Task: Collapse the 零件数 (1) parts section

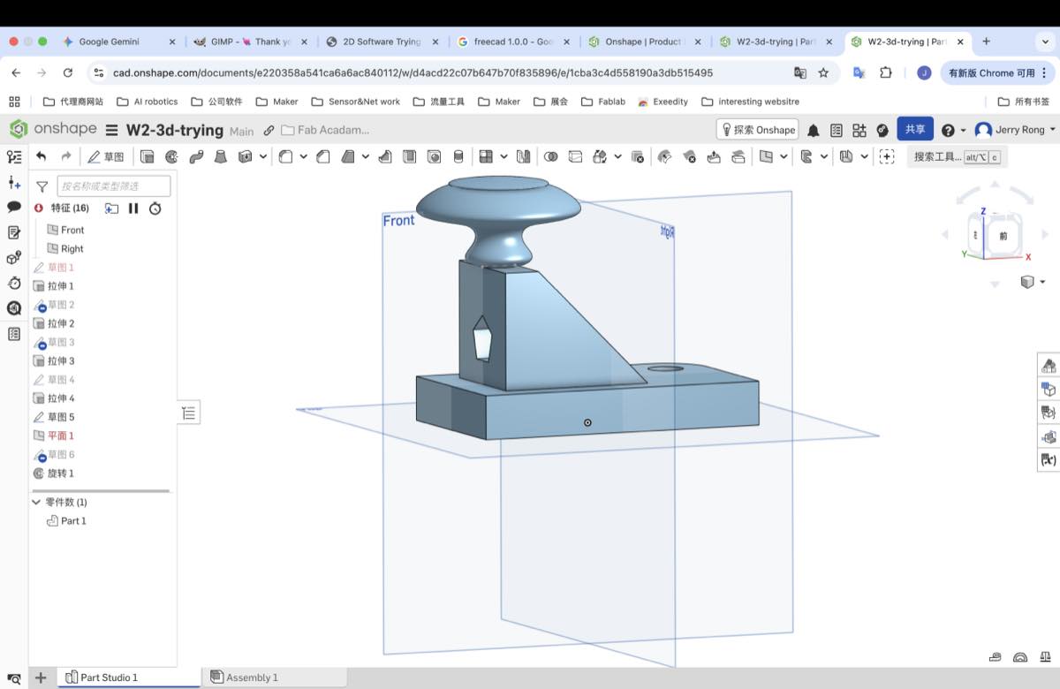Action: click(36, 502)
